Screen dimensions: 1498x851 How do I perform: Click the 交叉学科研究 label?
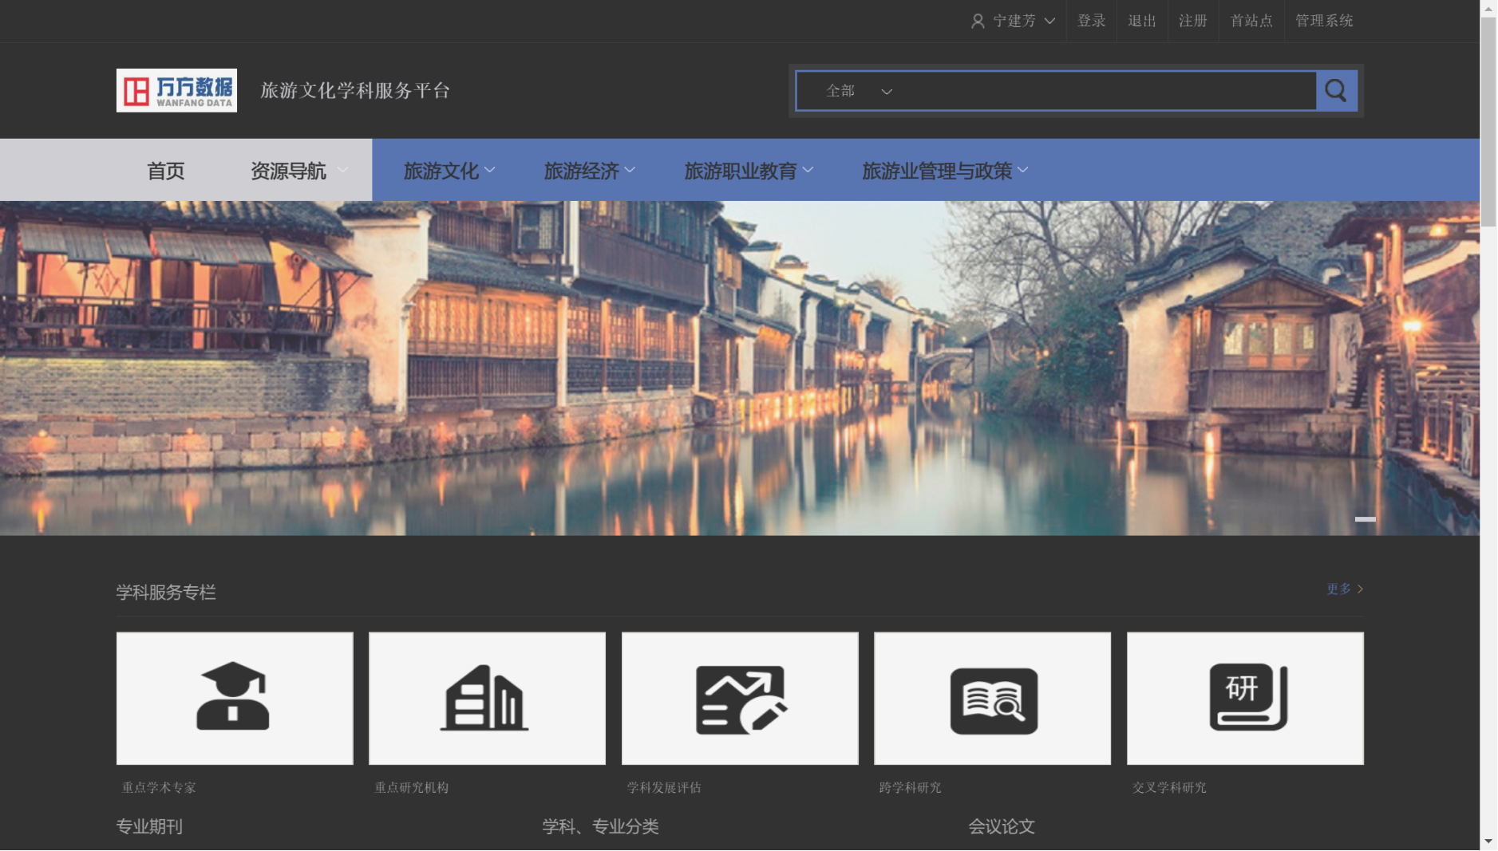pos(1169,788)
